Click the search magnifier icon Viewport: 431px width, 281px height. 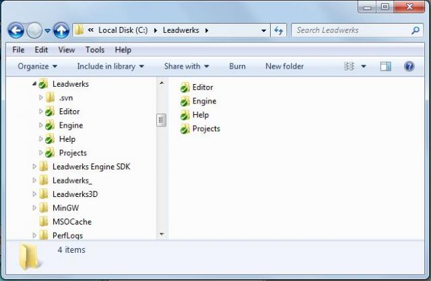[416, 30]
